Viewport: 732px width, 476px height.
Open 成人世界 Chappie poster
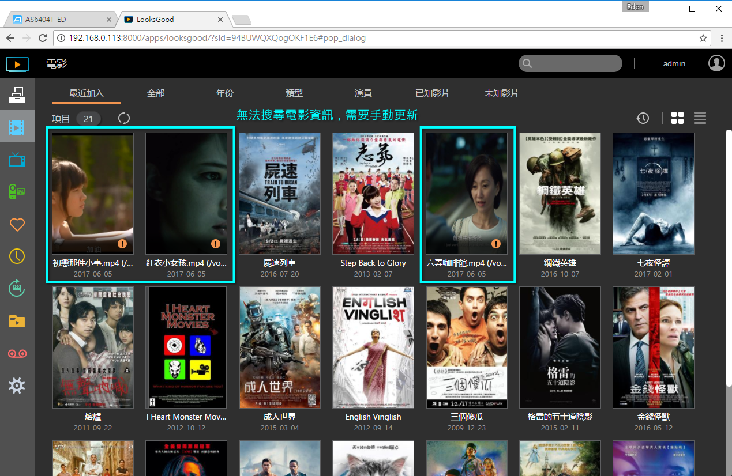tap(280, 347)
